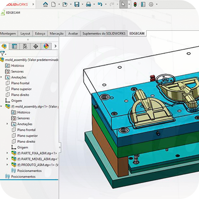This screenshot has width=199, height=199.
Task: Print with the printer icon
Action: point(89,4)
